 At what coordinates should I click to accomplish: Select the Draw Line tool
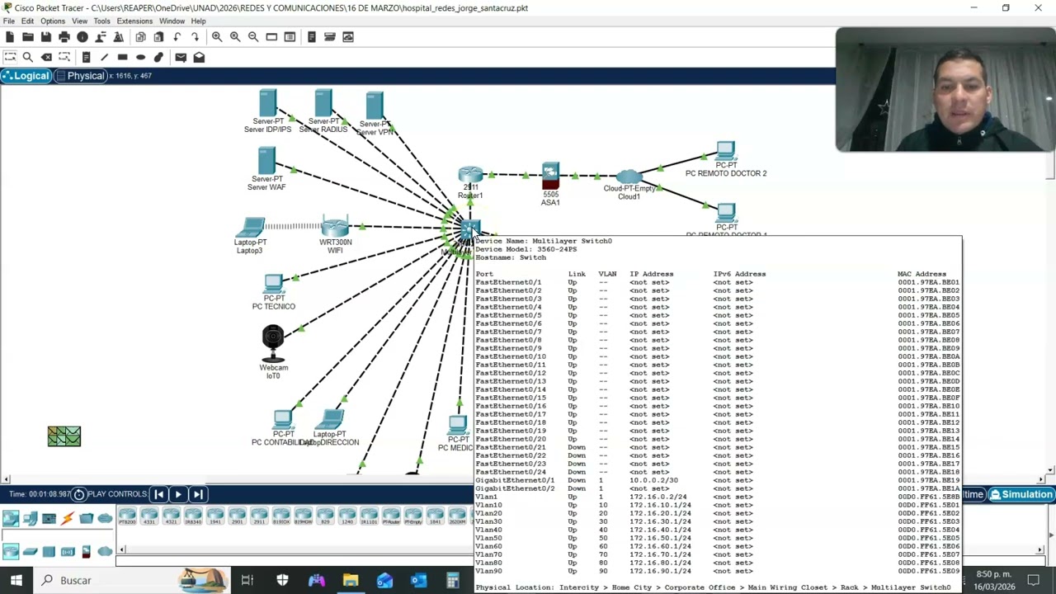(x=104, y=57)
